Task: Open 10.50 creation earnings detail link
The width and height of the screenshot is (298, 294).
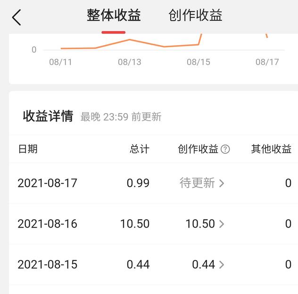Action: click(200, 224)
